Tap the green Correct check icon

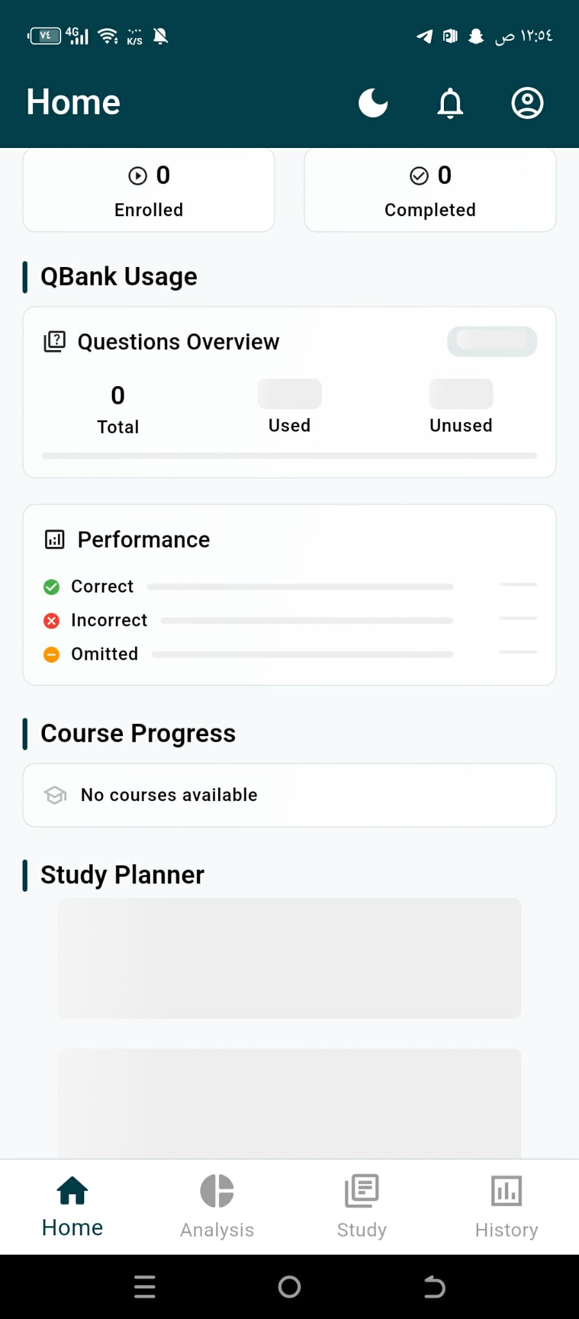(x=51, y=587)
